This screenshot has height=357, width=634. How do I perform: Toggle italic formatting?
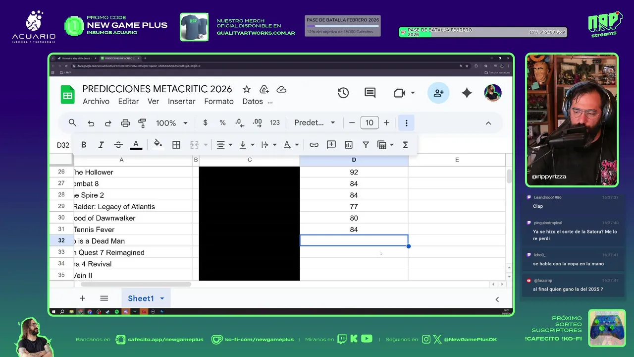(101, 145)
